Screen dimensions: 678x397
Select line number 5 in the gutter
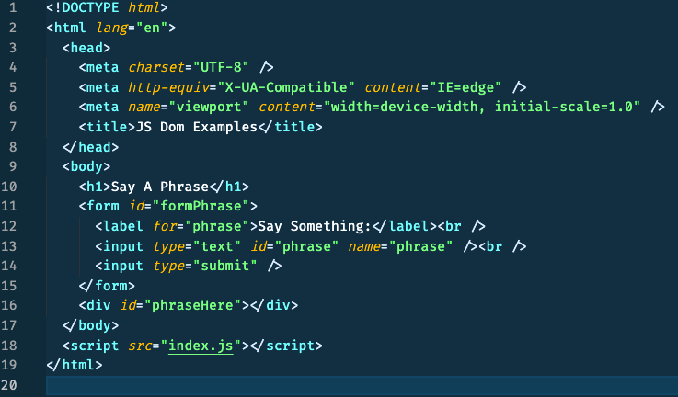pos(13,87)
